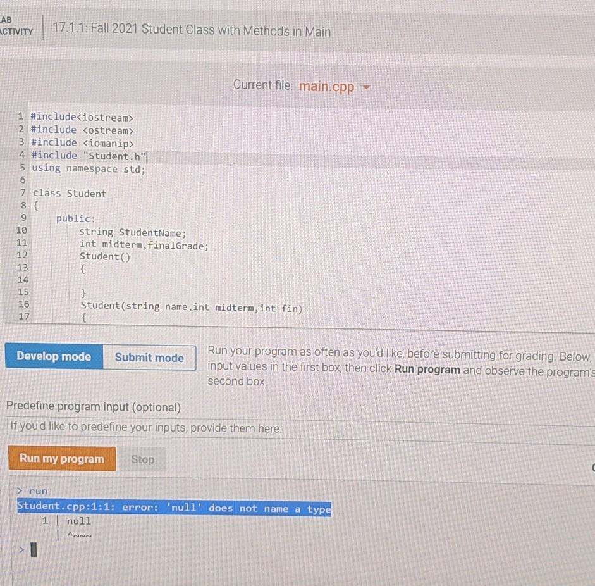Click code line '#include<iostream>'
This screenshot has width=595, height=586.
click(x=82, y=117)
